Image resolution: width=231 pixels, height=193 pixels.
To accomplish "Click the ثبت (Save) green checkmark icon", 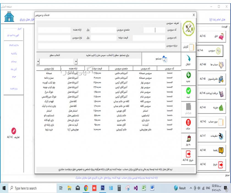I will click(x=189, y=91).
